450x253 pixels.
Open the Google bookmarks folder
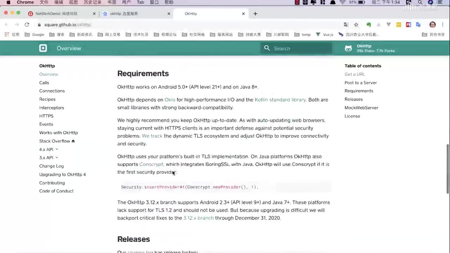(x=34, y=34)
